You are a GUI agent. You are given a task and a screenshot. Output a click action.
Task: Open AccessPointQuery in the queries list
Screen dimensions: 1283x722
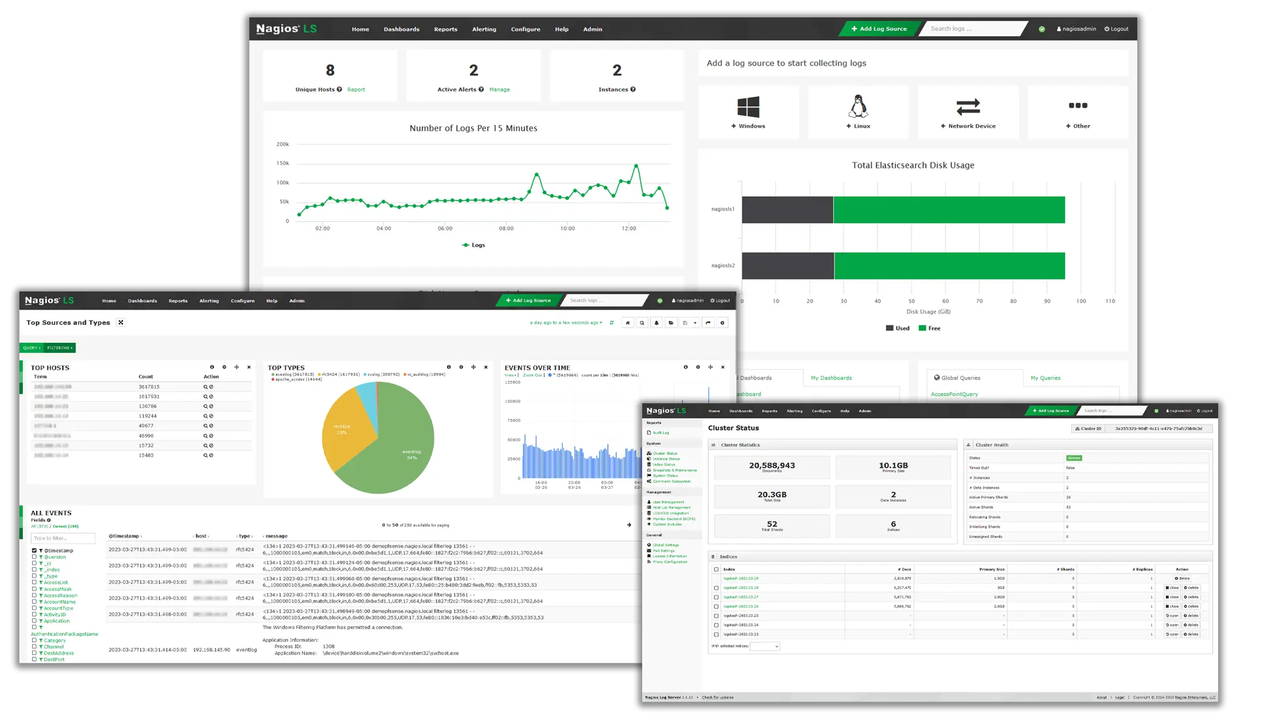(954, 394)
